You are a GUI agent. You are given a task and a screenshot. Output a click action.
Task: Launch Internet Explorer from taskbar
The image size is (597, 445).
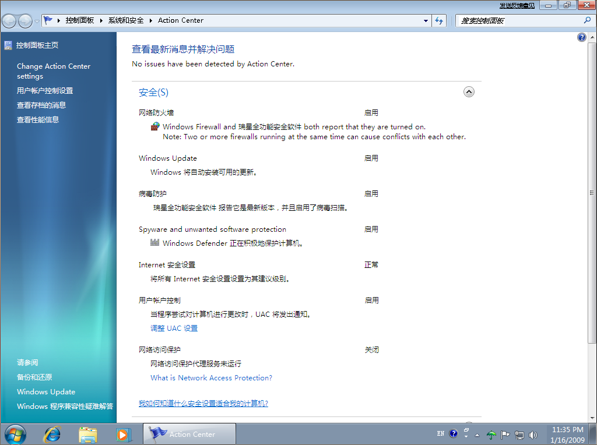tap(52, 435)
